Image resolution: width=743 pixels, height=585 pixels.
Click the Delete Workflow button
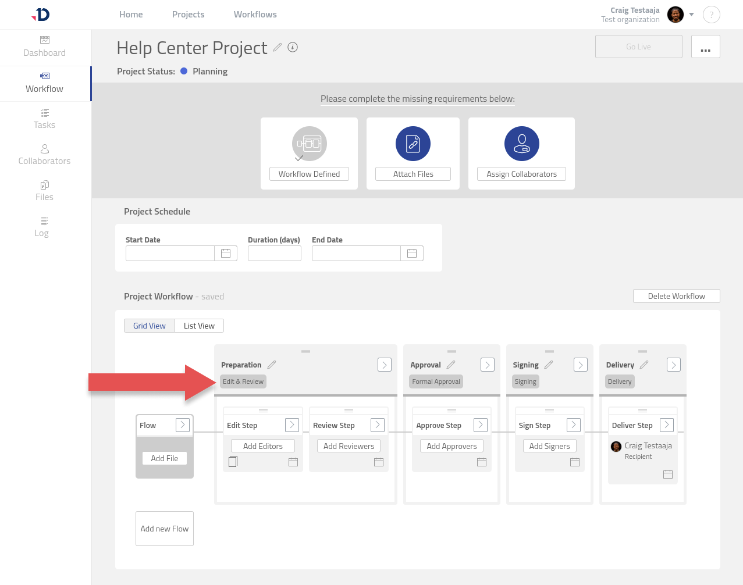click(676, 296)
